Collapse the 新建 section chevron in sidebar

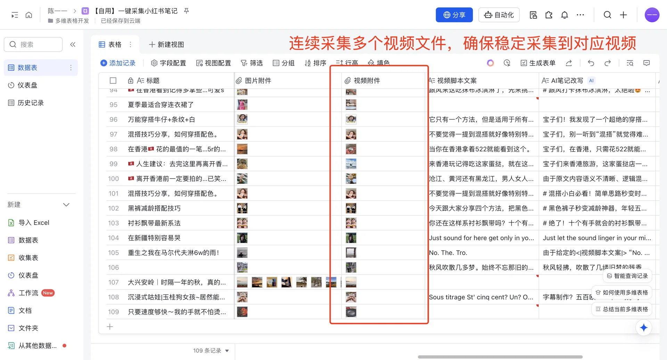tap(66, 204)
